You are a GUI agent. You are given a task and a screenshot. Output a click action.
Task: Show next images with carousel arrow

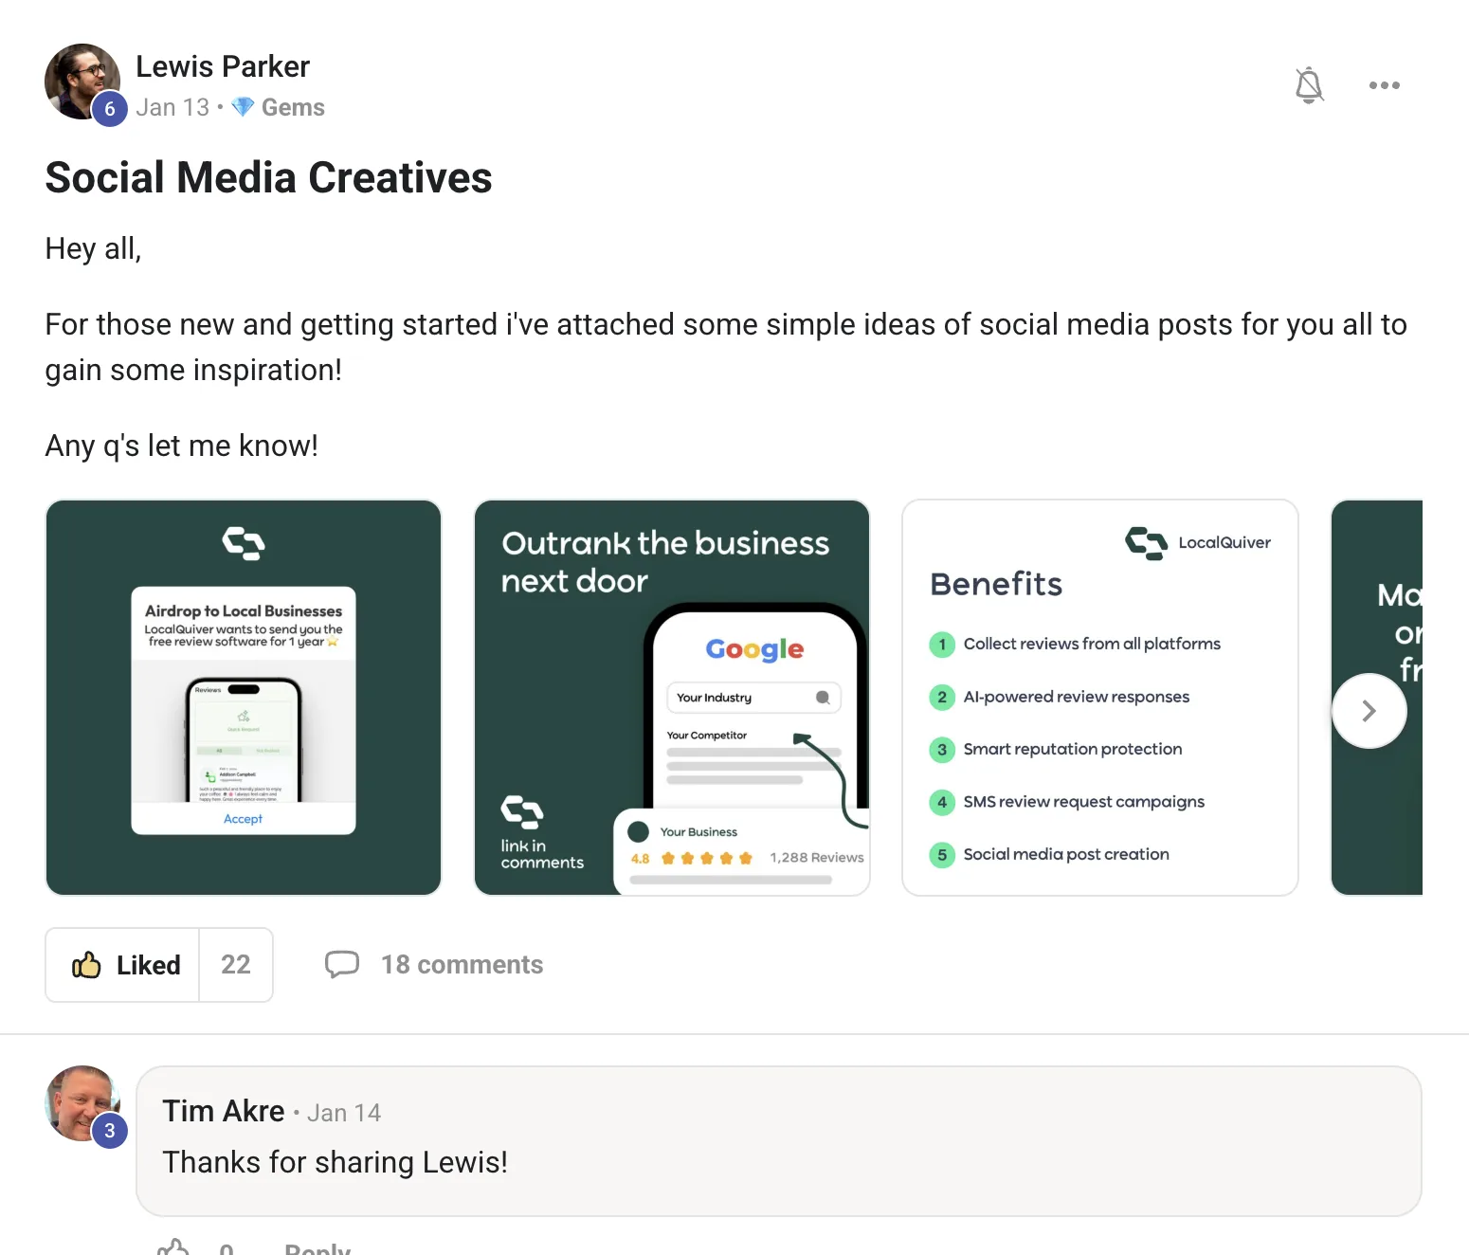point(1369,711)
